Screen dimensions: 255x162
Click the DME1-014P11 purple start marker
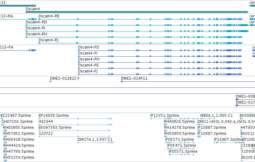click(122, 81)
